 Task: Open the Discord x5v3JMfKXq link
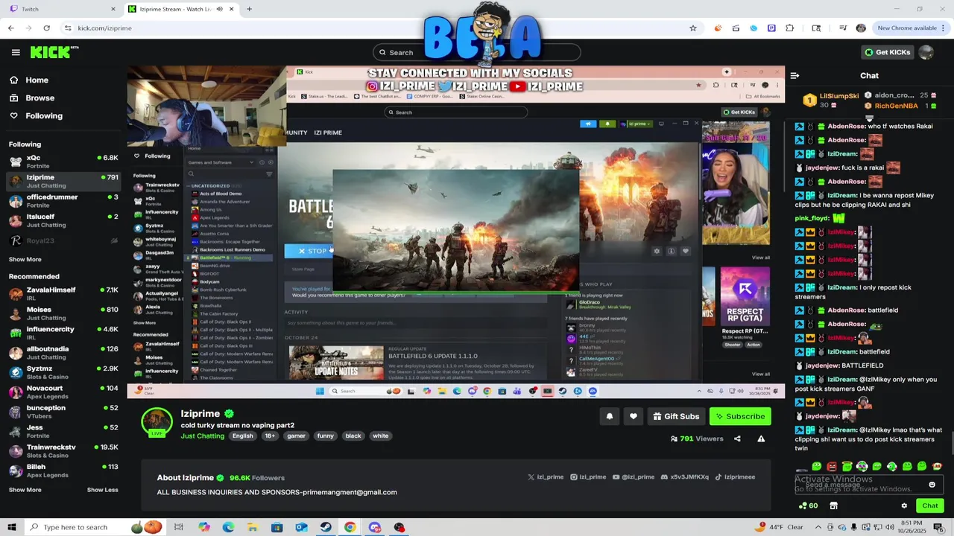(x=685, y=477)
